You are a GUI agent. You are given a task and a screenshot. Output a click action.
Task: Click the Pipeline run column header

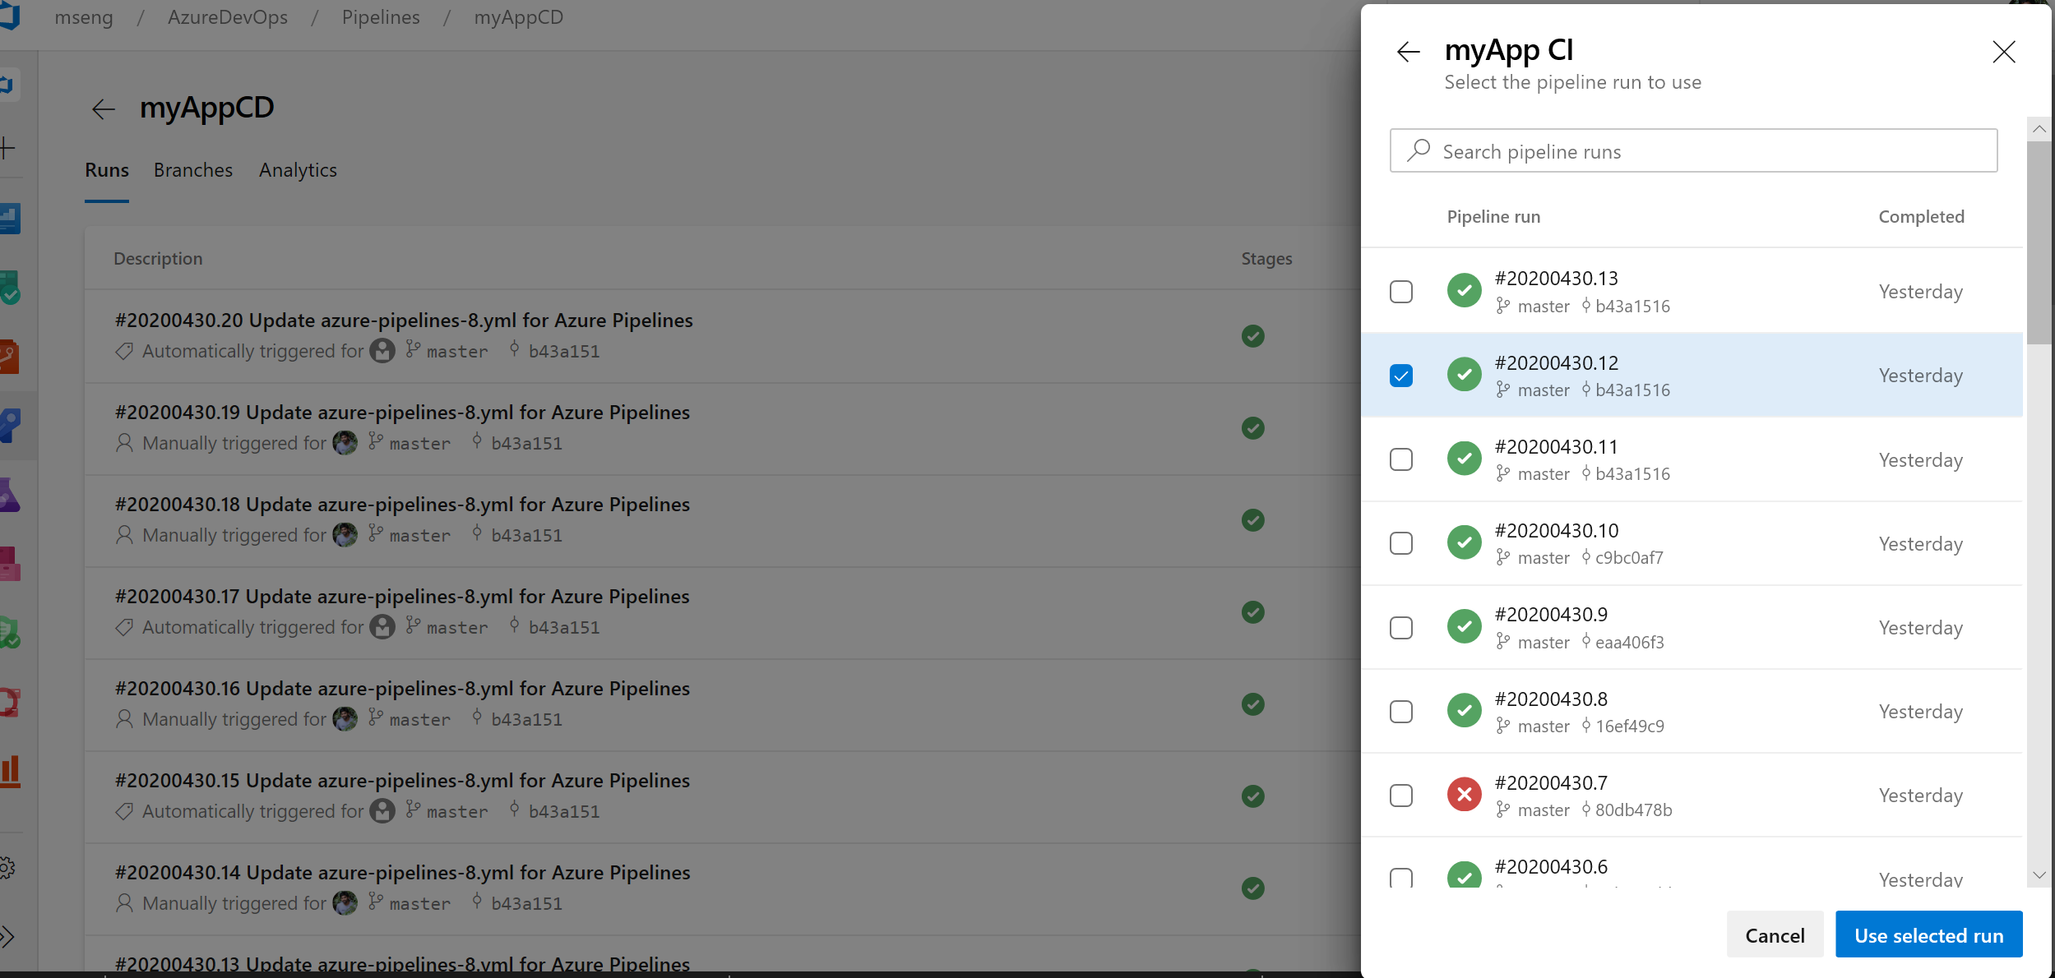(1494, 216)
